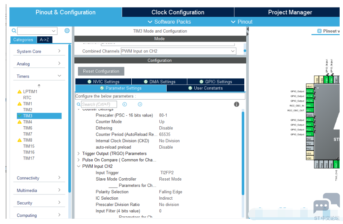Click the PC13 green pin on chip
Image resolution: width=343 pixels, height=224 pixels.
coord(310,91)
